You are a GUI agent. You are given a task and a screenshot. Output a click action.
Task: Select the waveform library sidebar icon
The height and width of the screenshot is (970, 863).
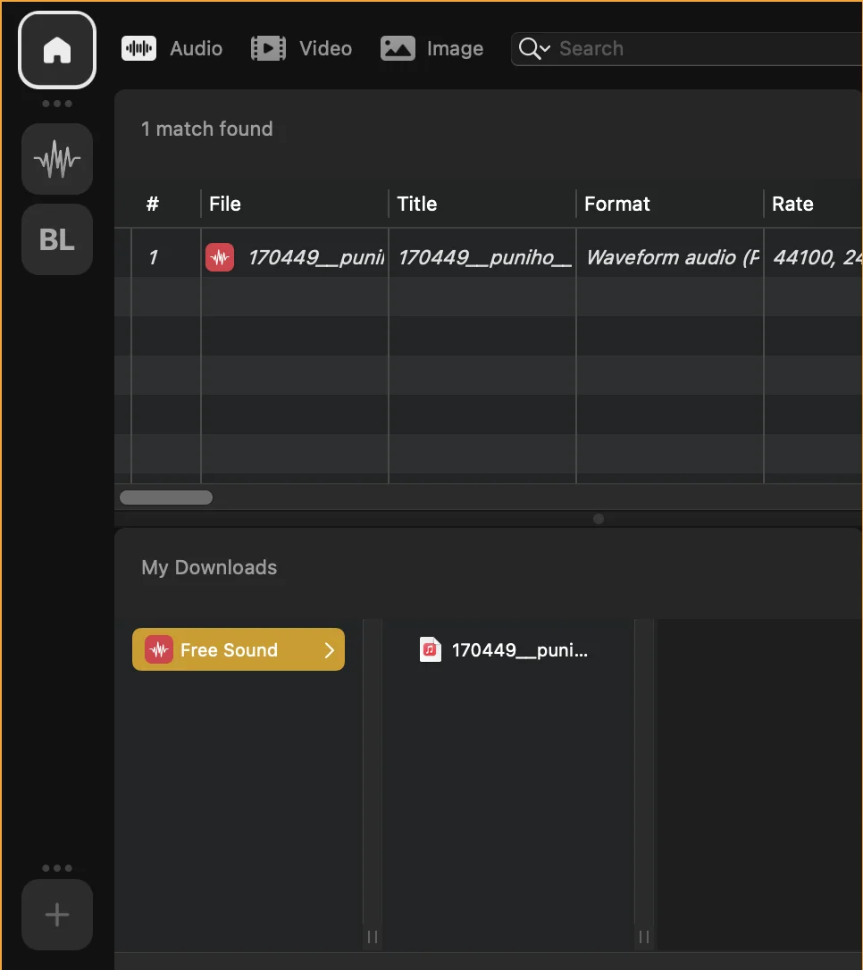click(57, 159)
